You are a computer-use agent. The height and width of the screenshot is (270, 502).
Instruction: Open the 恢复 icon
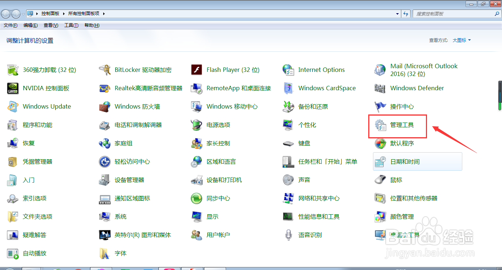pos(13,143)
